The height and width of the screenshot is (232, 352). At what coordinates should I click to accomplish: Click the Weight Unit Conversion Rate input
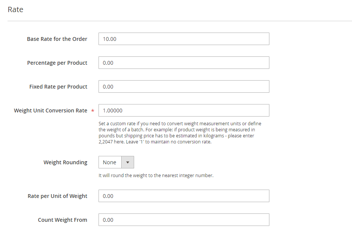(x=184, y=110)
